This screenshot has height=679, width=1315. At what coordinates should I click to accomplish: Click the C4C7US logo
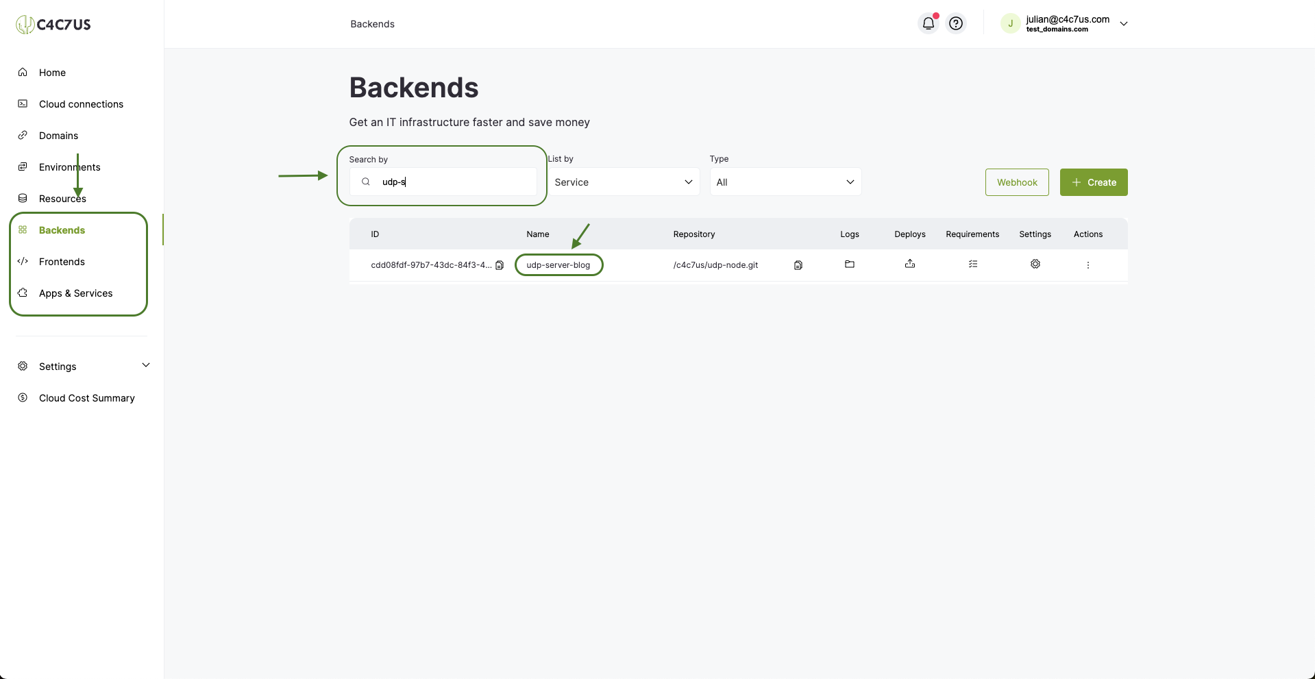coord(53,25)
